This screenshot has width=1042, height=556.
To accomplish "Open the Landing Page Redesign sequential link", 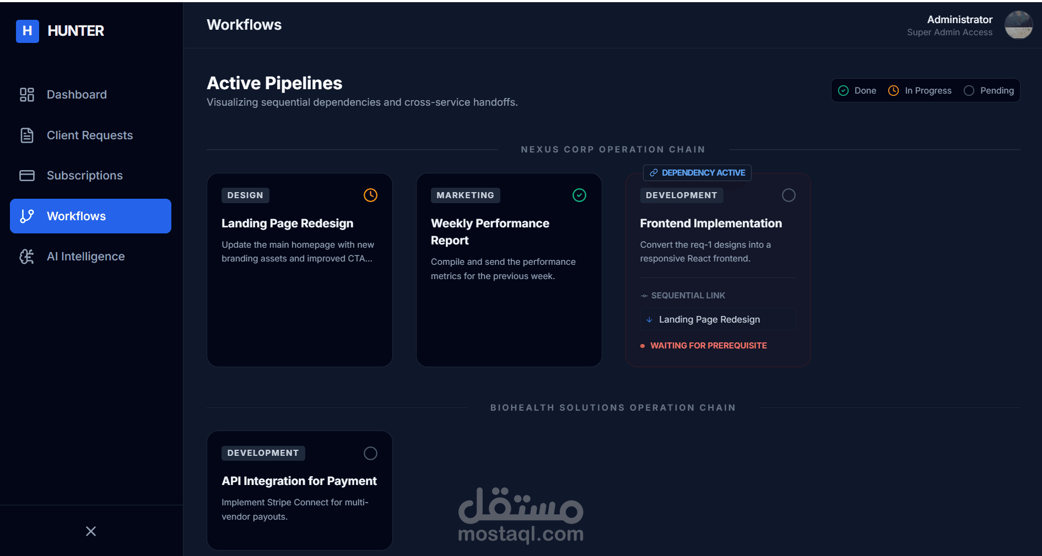I will [709, 320].
